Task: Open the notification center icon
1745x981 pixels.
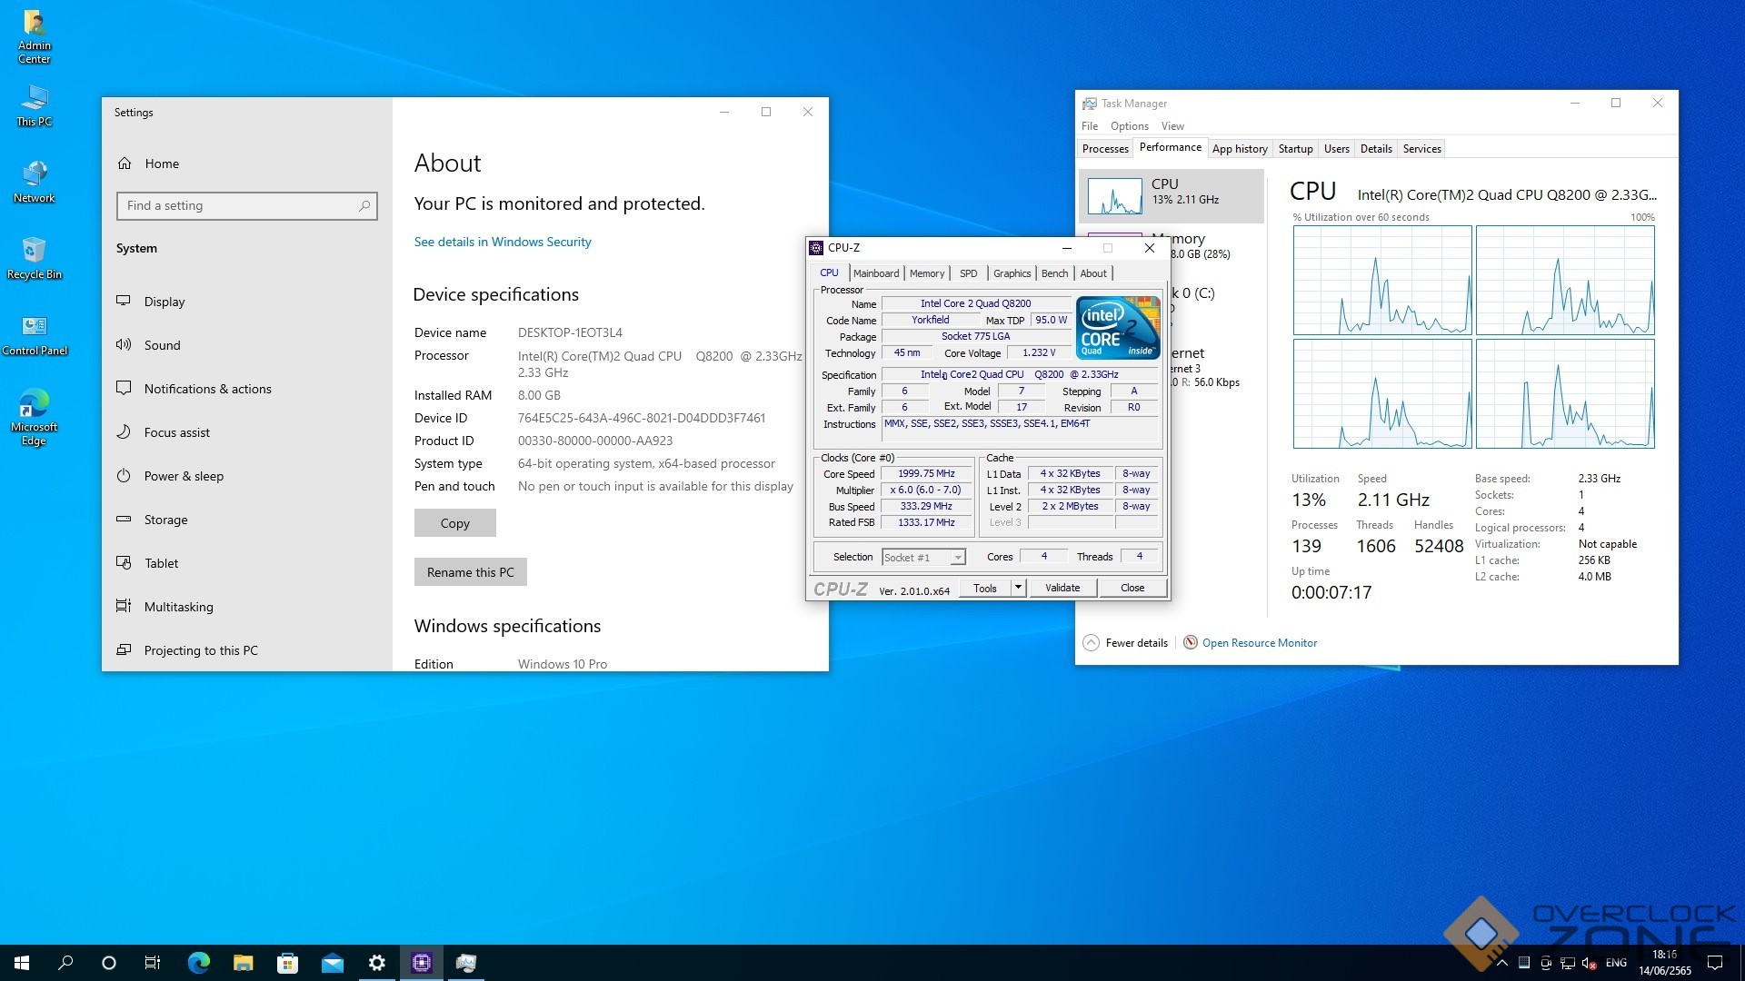Action: 1715,963
